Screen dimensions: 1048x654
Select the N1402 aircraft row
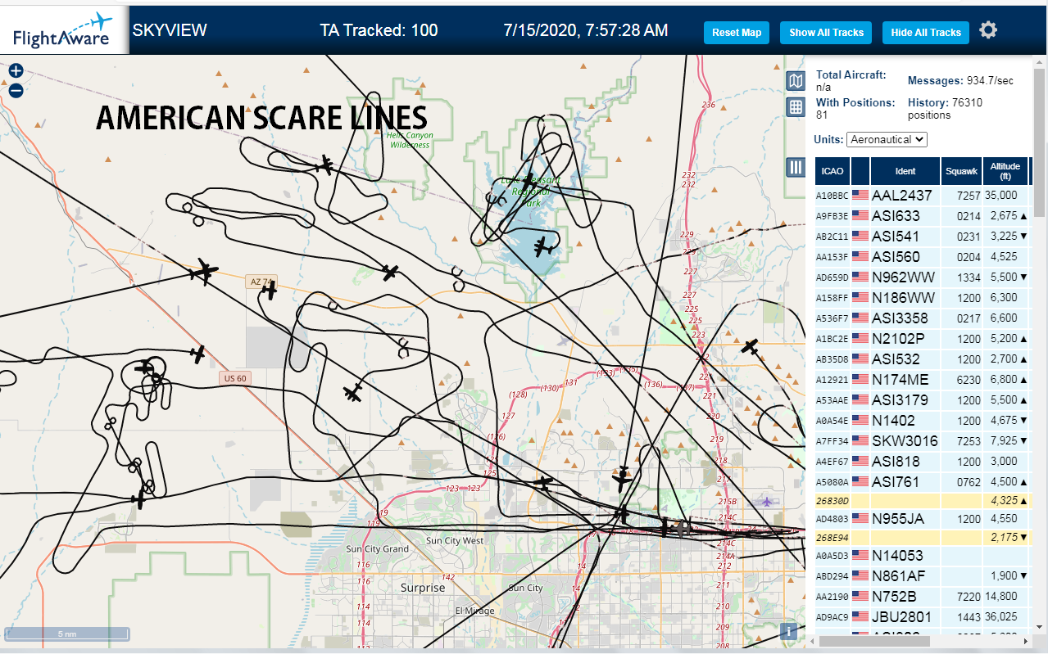tap(922, 421)
